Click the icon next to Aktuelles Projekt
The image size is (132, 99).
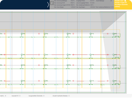(126, 3)
